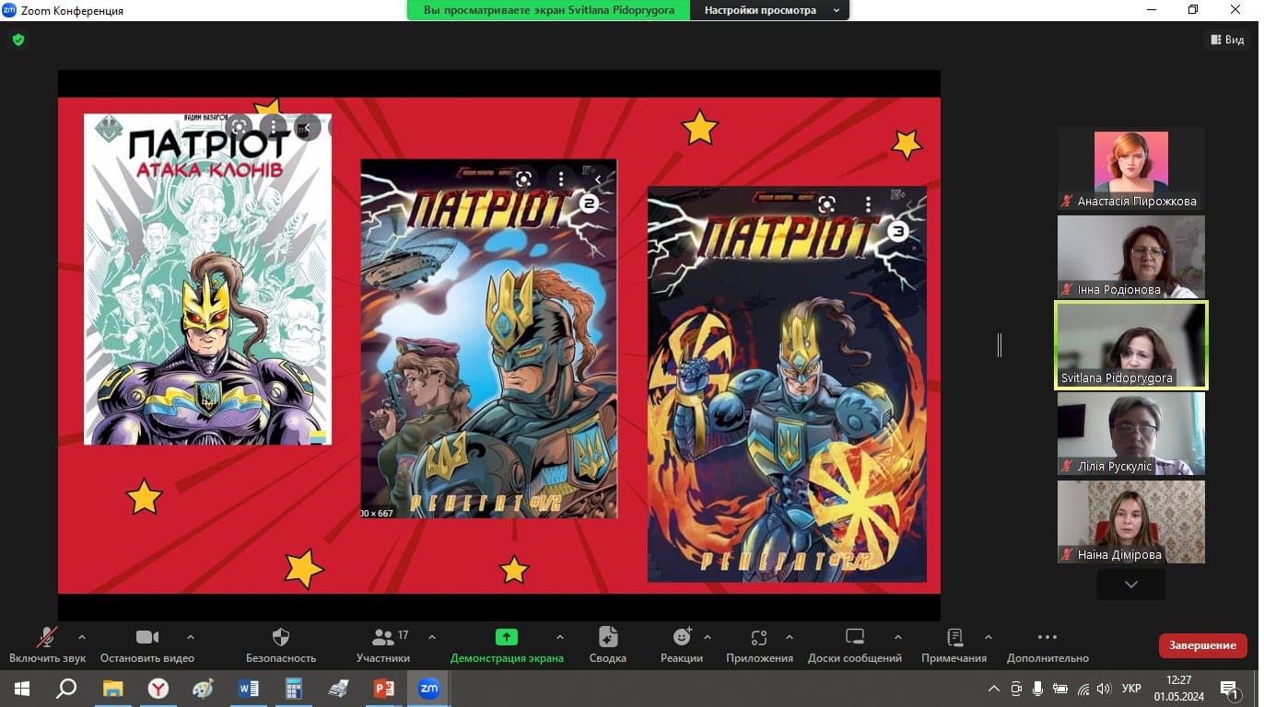1264x707 pixels.
Task: Click the Патріот 2 comic cover
Action: (x=488, y=339)
